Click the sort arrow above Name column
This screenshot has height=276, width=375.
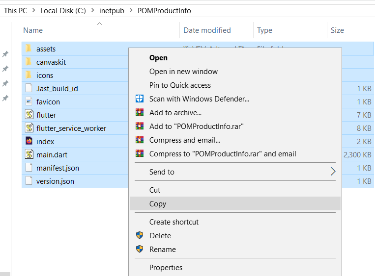pos(99,24)
